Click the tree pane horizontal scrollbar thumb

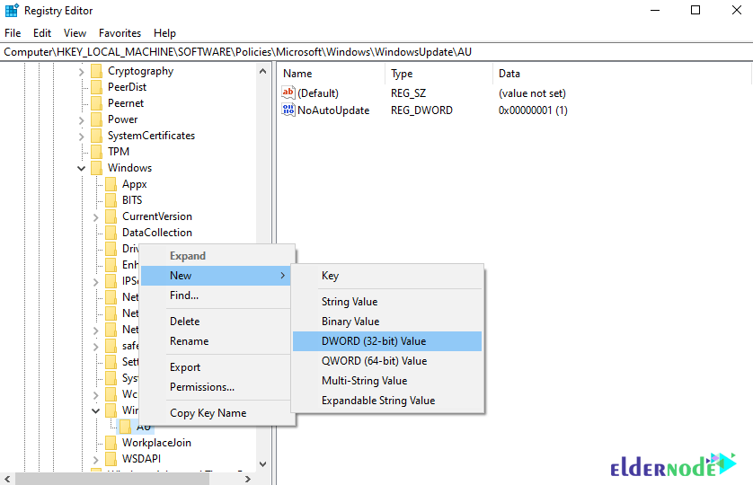point(112,479)
